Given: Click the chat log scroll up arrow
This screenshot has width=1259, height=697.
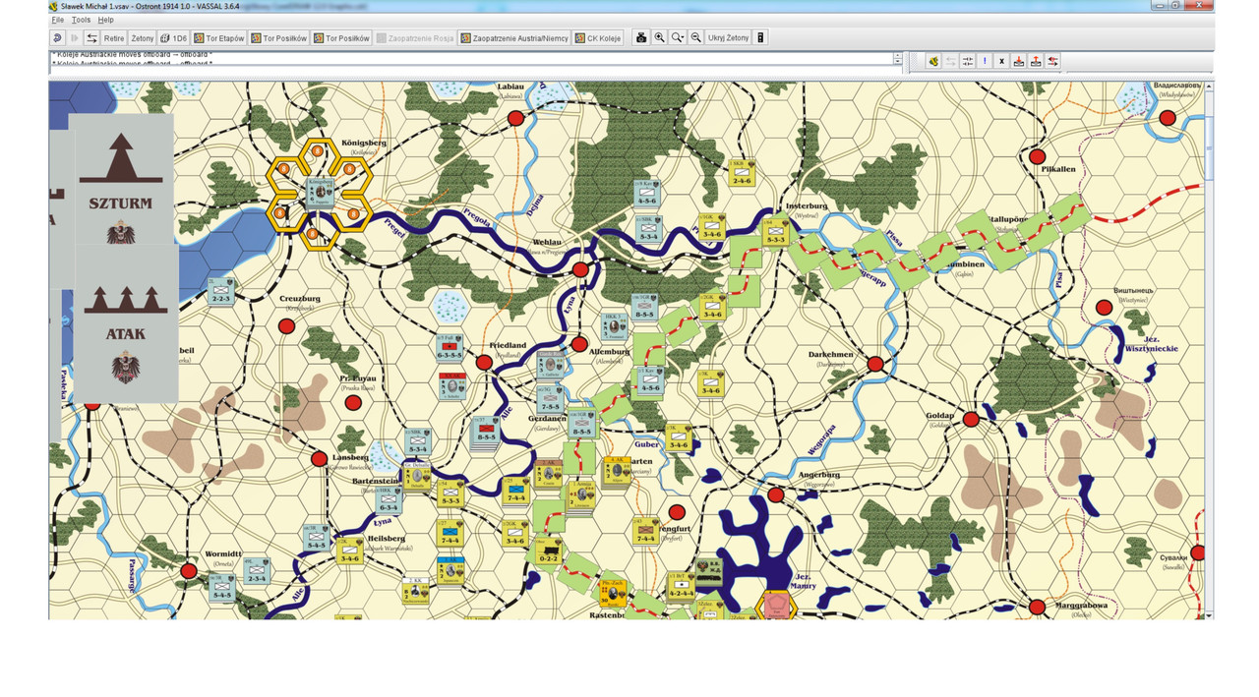Looking at the screenshot, I should (897, 56).
